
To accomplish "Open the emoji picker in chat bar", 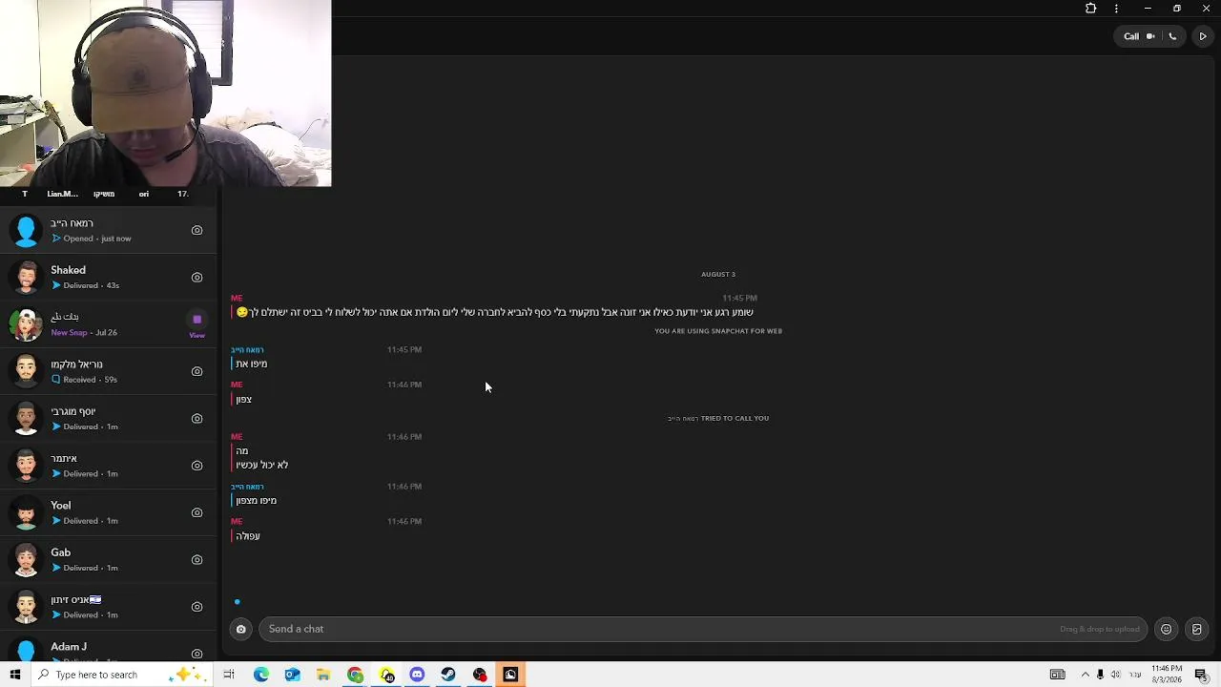I will pyautogui.click(x=1166, y=629).
